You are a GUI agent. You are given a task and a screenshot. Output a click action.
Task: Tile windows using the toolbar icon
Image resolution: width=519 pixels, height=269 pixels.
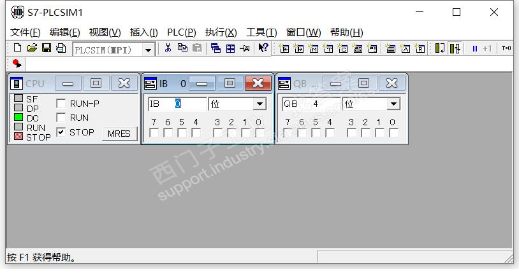[x=230, y=48]
